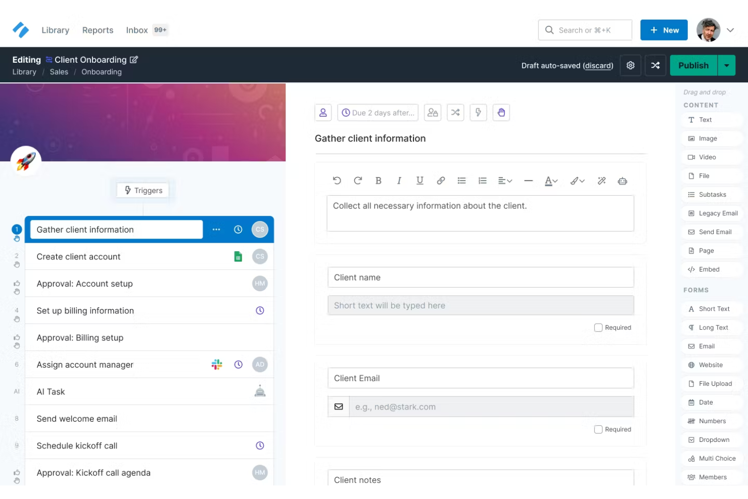Click the hand stop-task icon
Image resolution: width=748 pixels, height=499 pixels.
pos(501,112)
